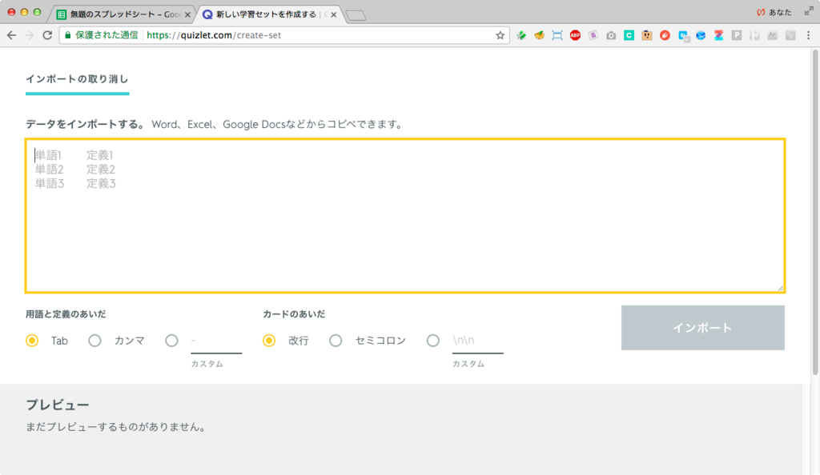820x475 pixels.
Task: Click the browser forward arrow
Action: pyautogui.click(x=30, y=35)
